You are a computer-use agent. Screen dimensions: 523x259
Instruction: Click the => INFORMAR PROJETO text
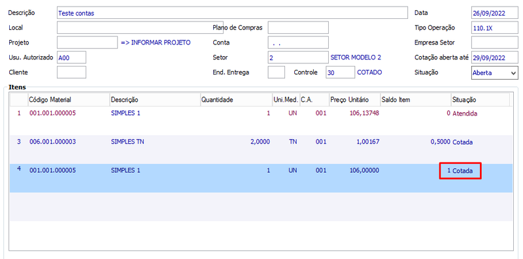tap(156, 42)
